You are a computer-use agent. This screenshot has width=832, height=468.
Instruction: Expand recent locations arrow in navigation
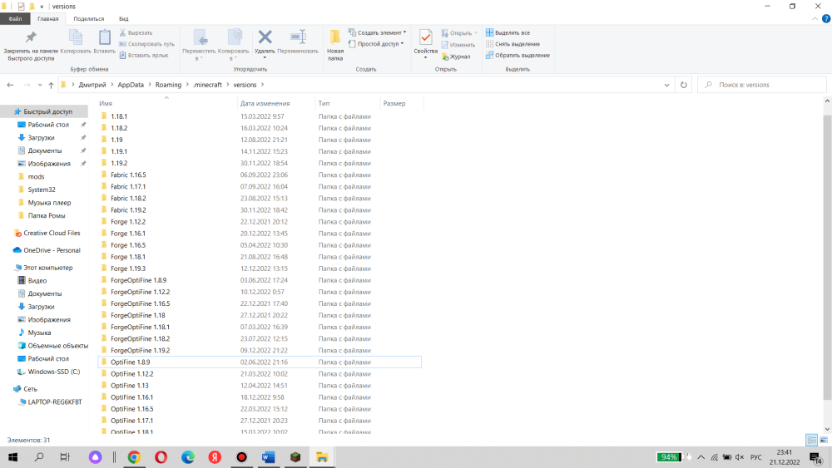tap(40, 85)
